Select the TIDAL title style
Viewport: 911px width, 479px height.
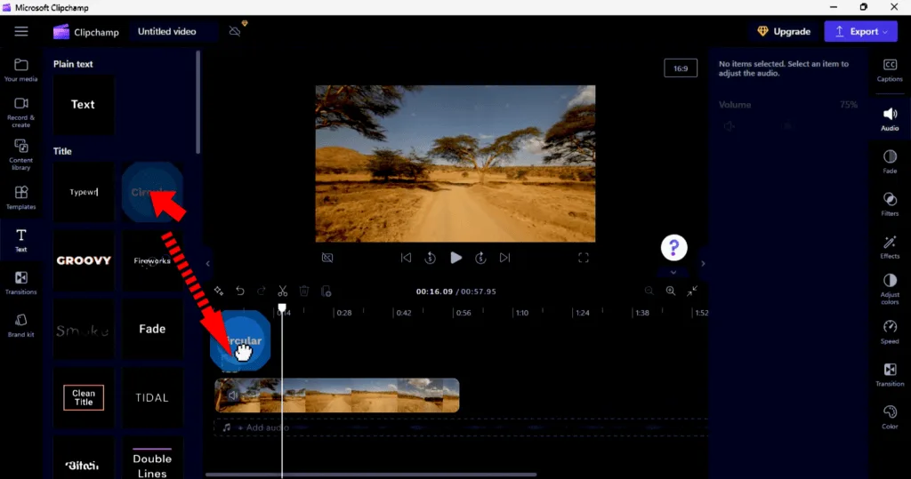[152, 398]
